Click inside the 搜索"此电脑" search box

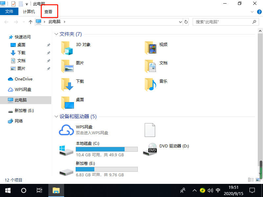pos(224,22)
